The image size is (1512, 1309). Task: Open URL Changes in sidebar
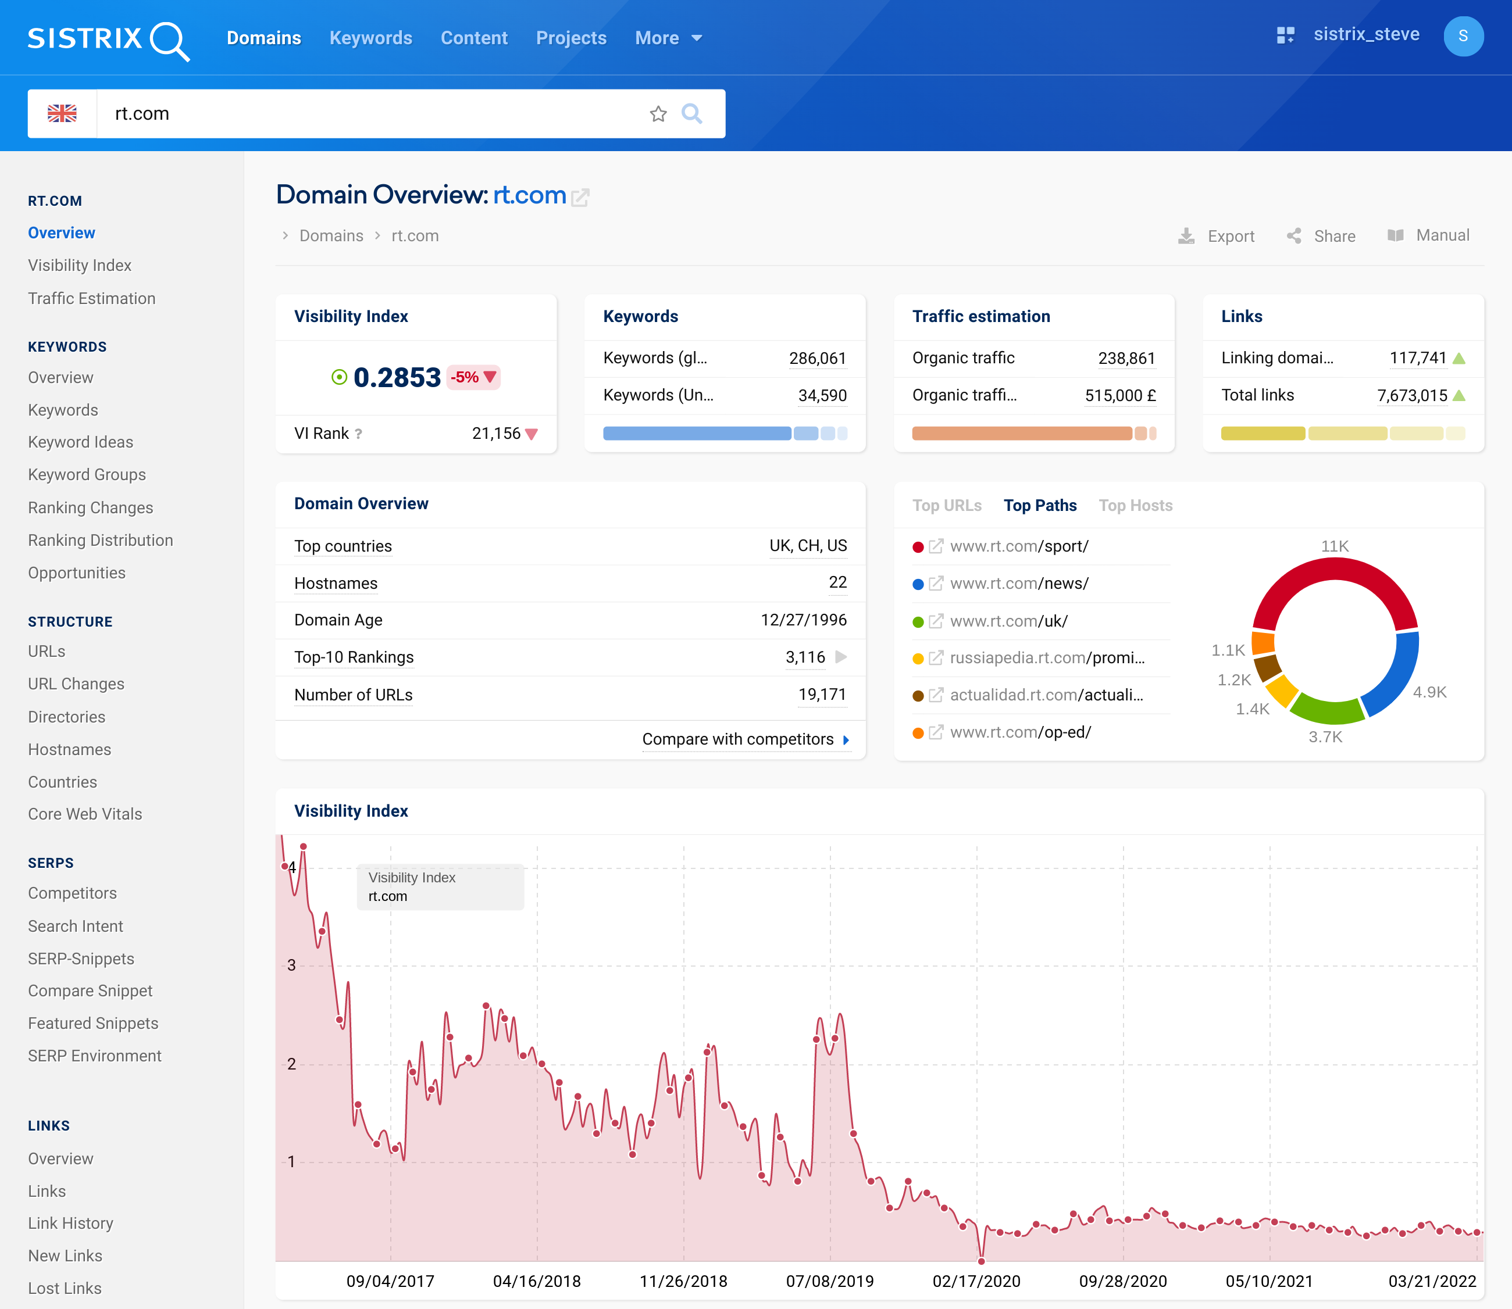(x=76, y=684)
